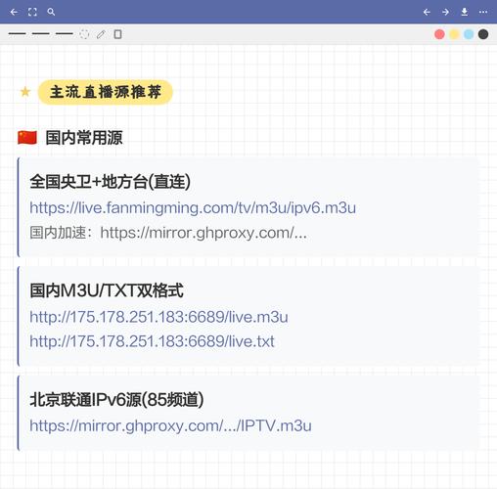
Task: Pick the yellow color swatch
Action: pyautogui.click(x=454, y=34)
